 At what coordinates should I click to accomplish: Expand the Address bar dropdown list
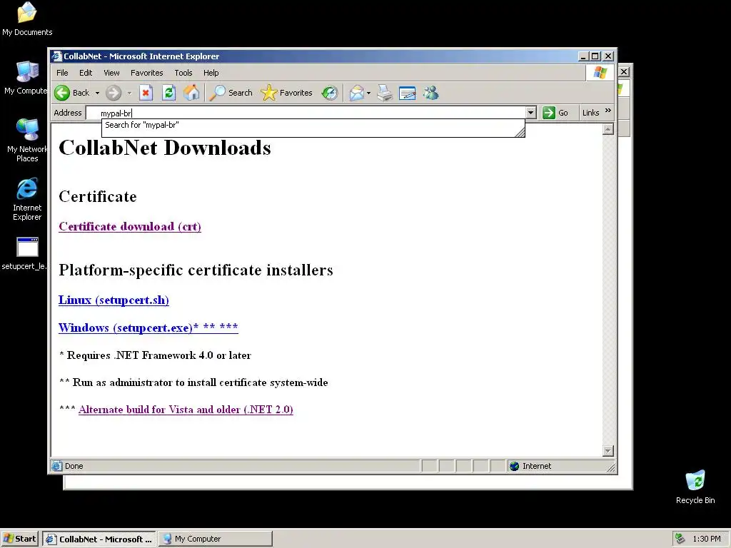click(530, 113)
